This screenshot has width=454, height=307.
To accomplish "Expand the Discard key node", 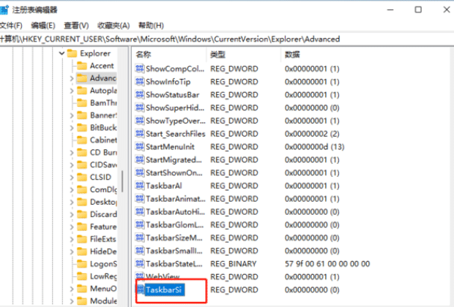I will (x=72, y=214).
